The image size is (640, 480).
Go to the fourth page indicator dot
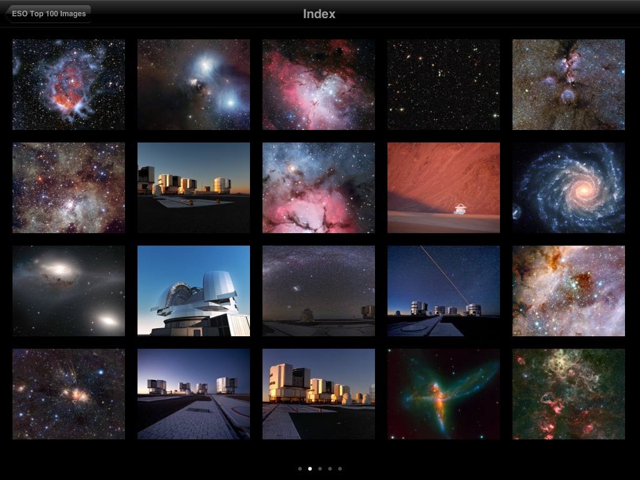point(330,468)
